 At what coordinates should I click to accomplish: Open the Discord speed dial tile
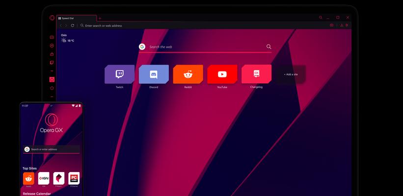154,74
